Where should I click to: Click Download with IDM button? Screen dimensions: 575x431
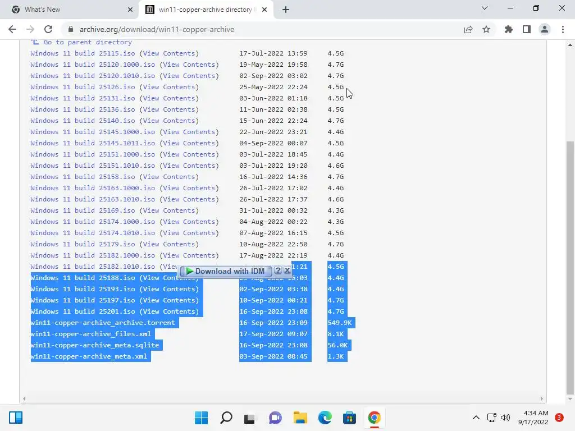[x=226, y=271]
